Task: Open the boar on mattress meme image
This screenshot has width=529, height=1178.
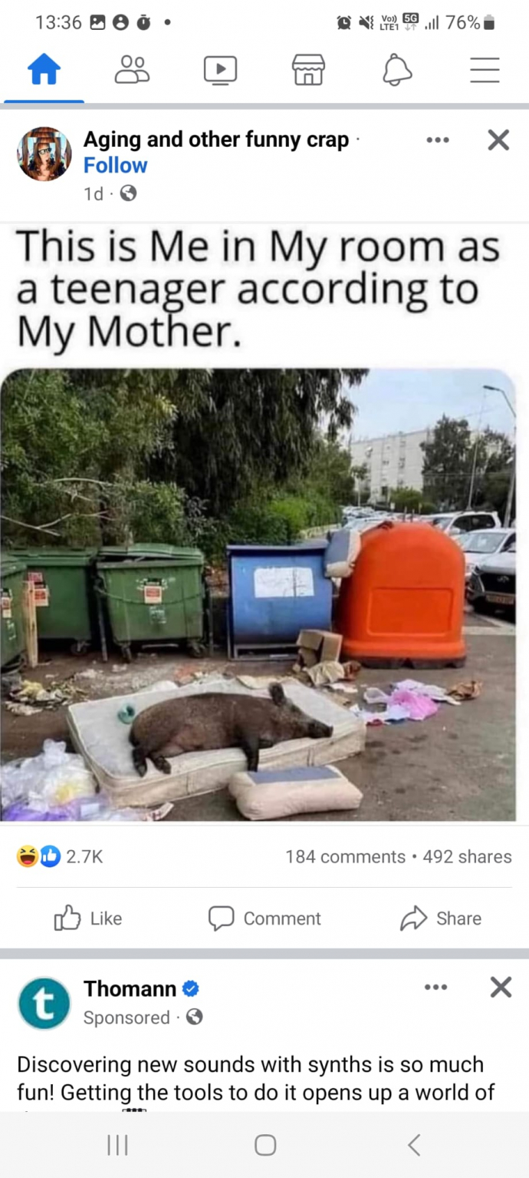Action: [258, 595]
